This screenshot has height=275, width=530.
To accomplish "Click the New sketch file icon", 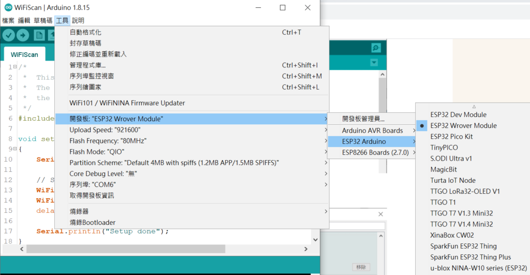I will 39,35.
